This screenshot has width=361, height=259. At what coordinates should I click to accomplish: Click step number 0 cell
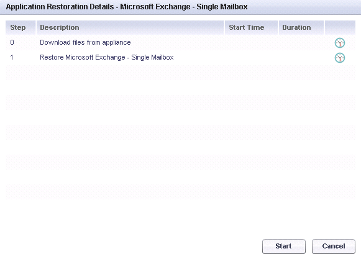(21, 43)
